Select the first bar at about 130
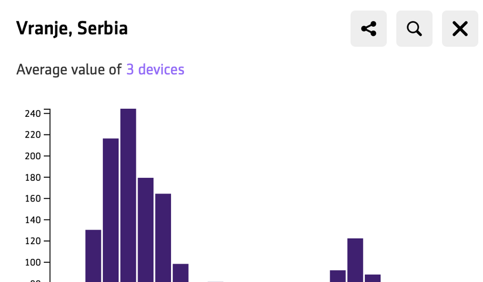 tap(93, 257)
